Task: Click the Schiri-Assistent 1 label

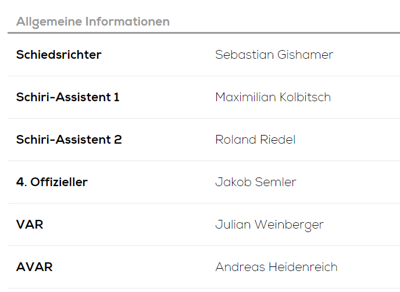Action: pos(67,97)
